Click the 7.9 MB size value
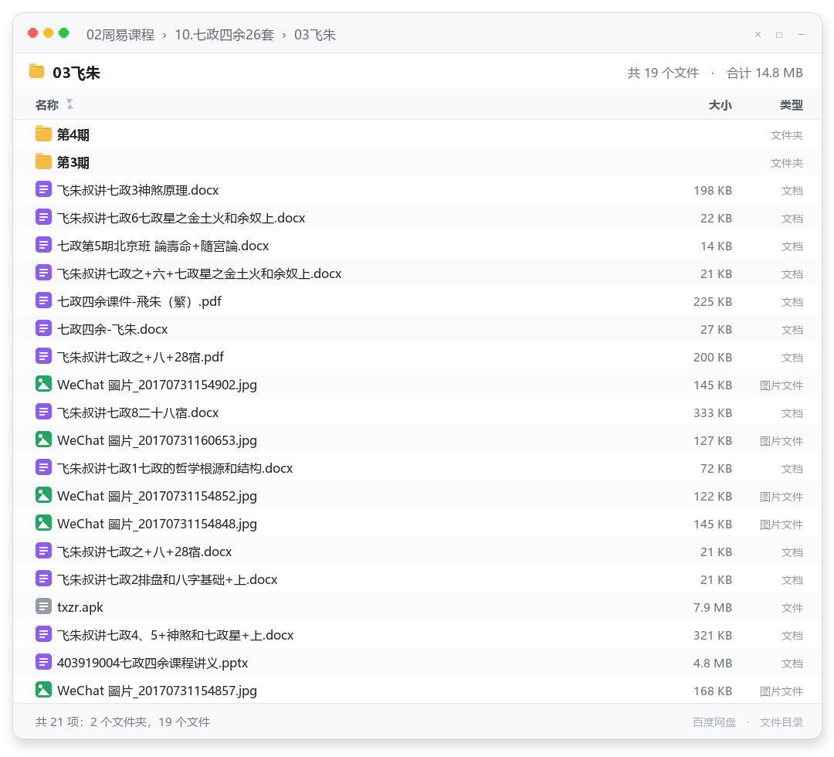 point(713,607)
